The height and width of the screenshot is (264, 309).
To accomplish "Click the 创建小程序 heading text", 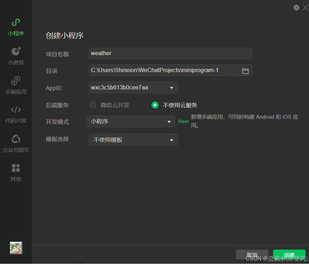I will tap(65, 35).
